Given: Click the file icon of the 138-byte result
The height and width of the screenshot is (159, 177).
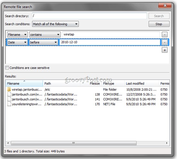Looking at the screenshot, I should coord(9,94).
